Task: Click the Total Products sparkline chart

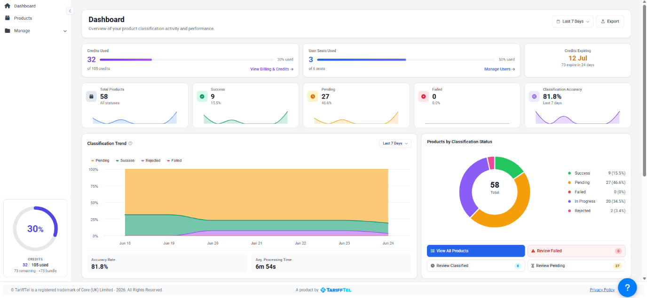Action: pyautogui.click(x=134, y=117)
